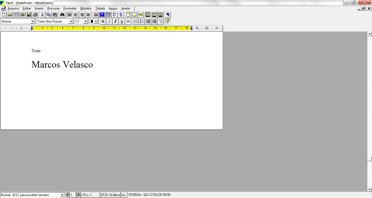Expand the Normal style dropdown

(33, 21)
